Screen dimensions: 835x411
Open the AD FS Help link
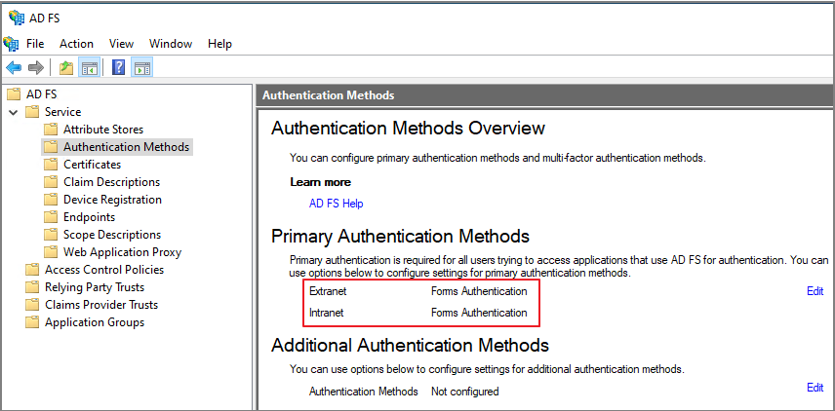click(x=336, y=204)
